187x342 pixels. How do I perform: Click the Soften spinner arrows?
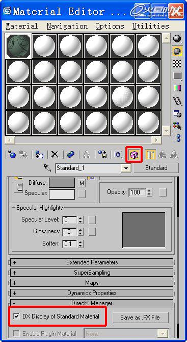(81, 243)
